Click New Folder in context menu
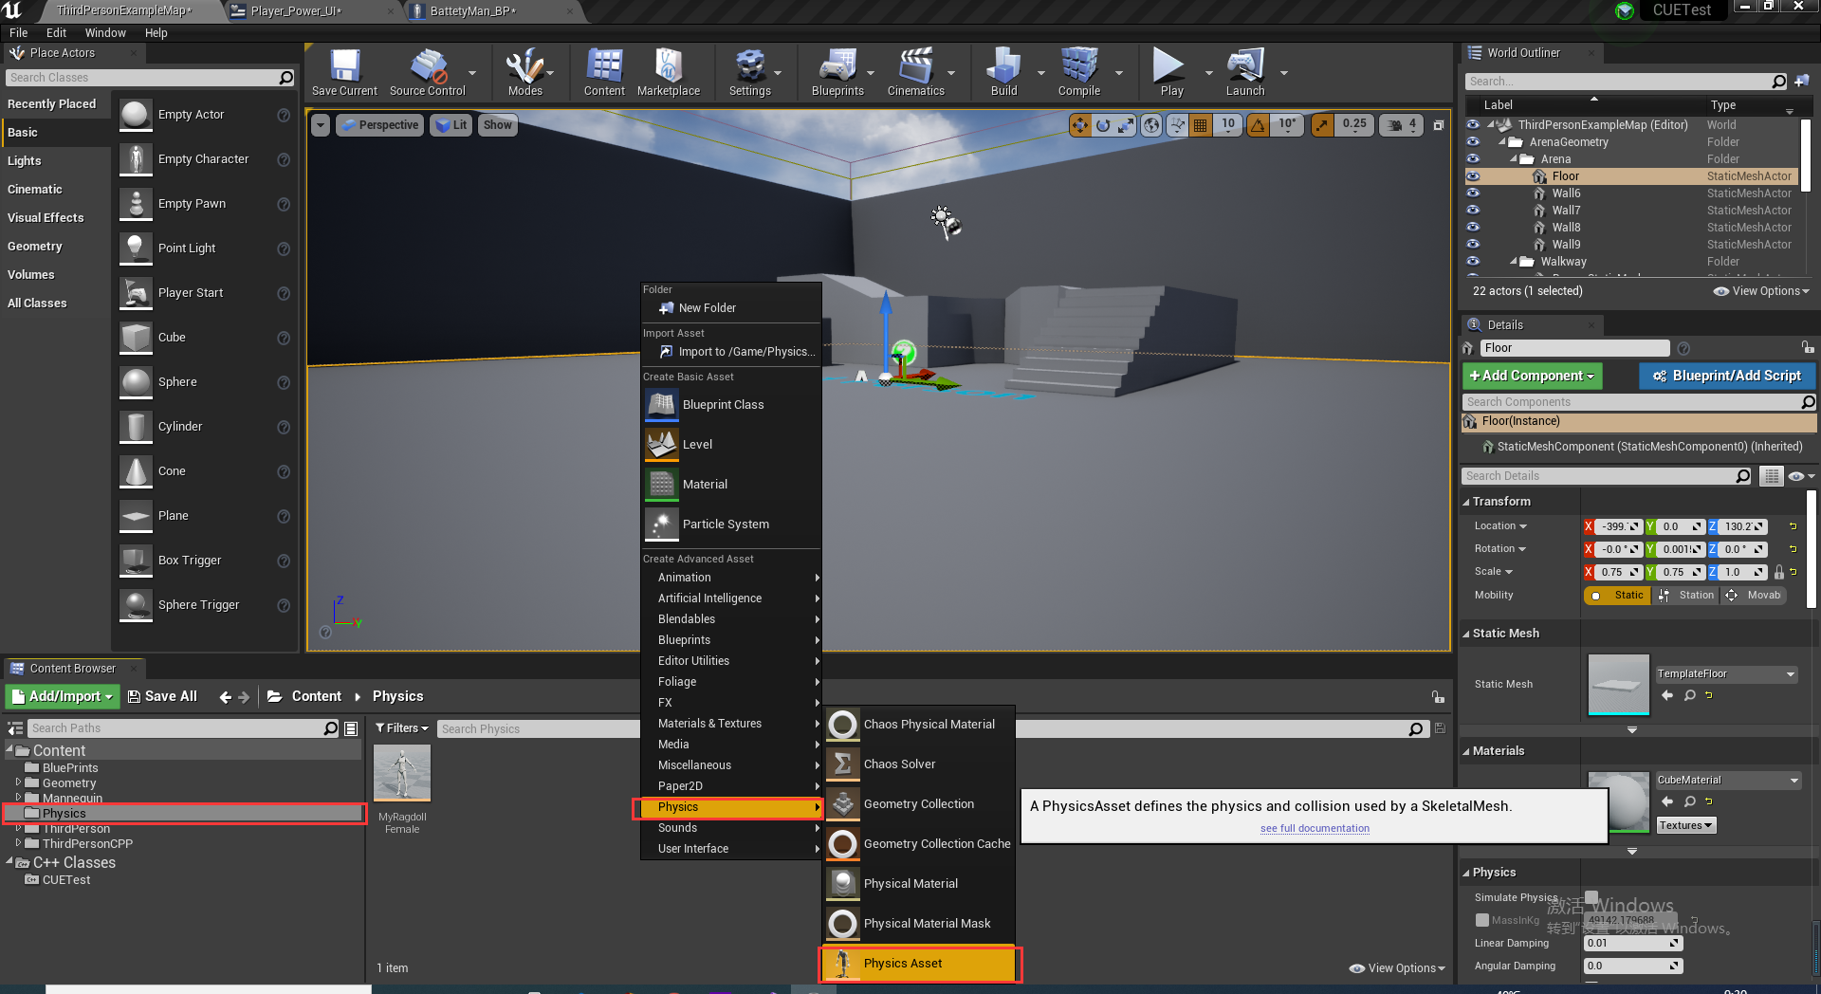 pos(730,308)
